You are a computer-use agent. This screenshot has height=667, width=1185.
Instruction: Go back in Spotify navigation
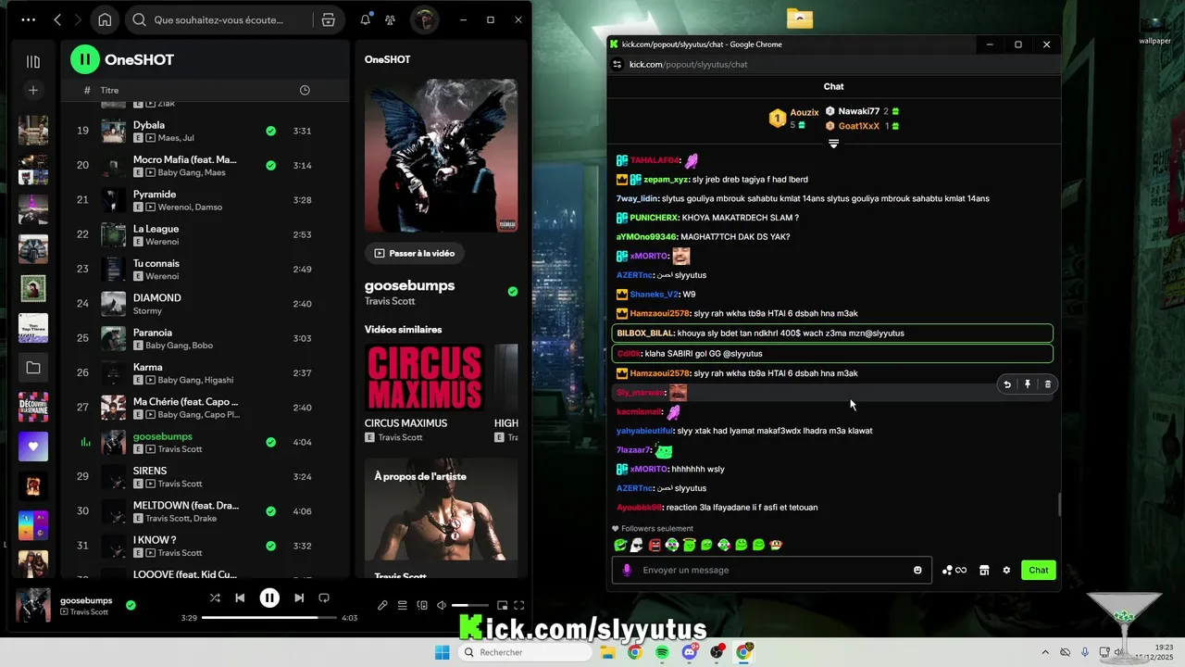point(57,19)
